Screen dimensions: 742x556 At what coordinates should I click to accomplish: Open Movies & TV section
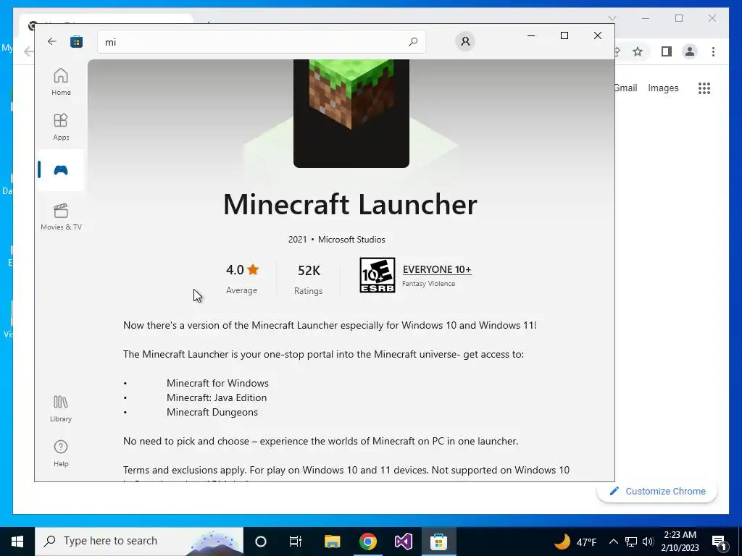(61, 216)
